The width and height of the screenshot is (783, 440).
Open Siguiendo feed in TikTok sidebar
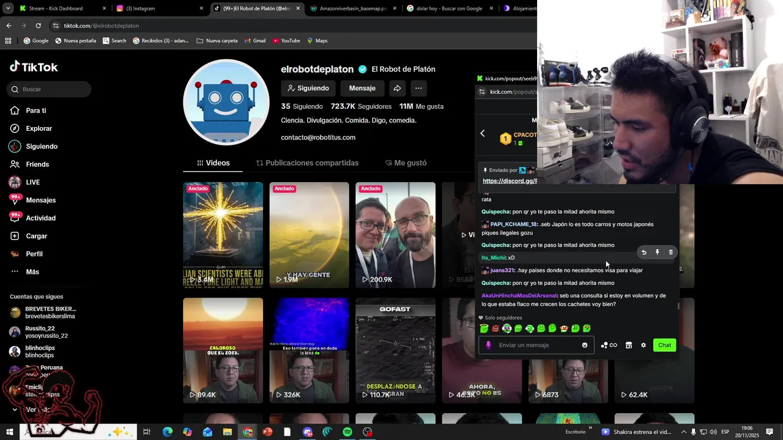(41, 147)
